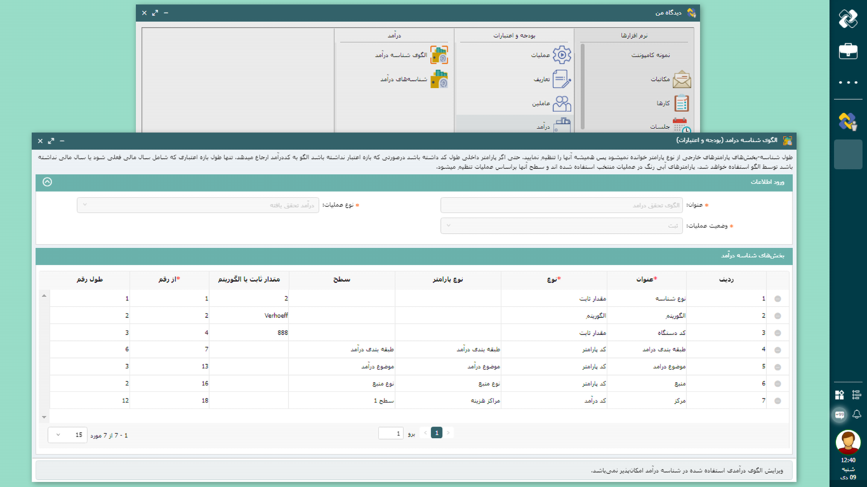Click row 1 remove circle button
This screenshot has height=487, width=867.
[778, 299]
